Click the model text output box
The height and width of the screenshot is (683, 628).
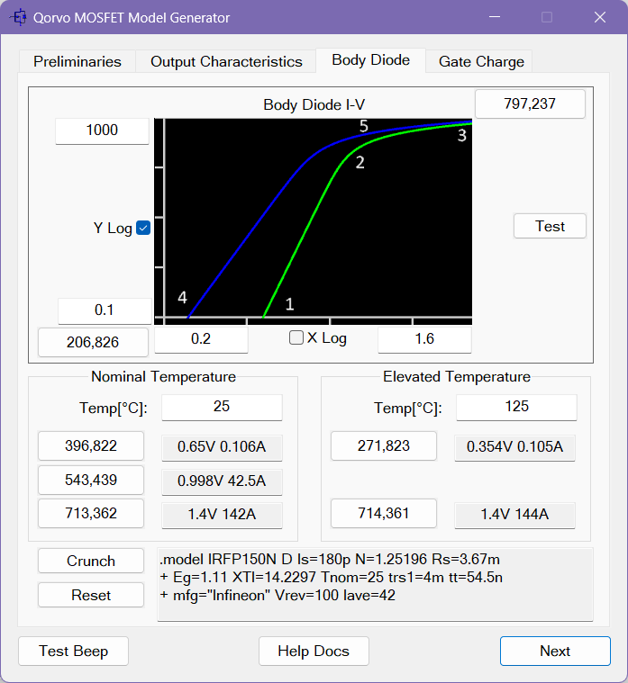pos(375,584)
